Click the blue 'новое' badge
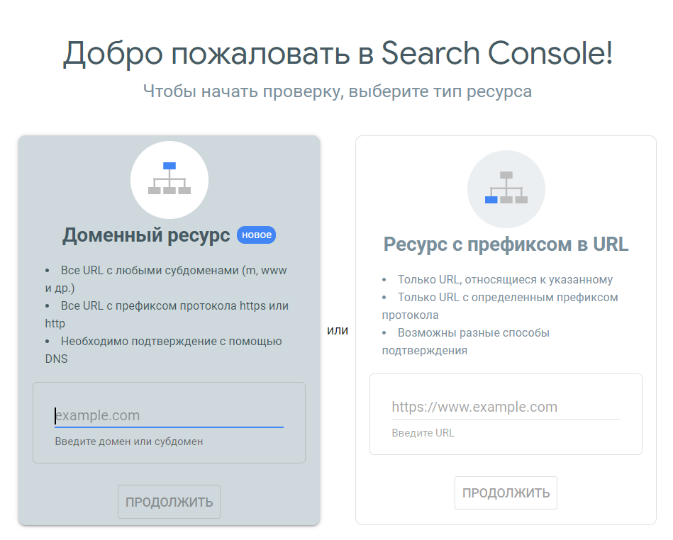The image size is (673, 540). (256, 235)
